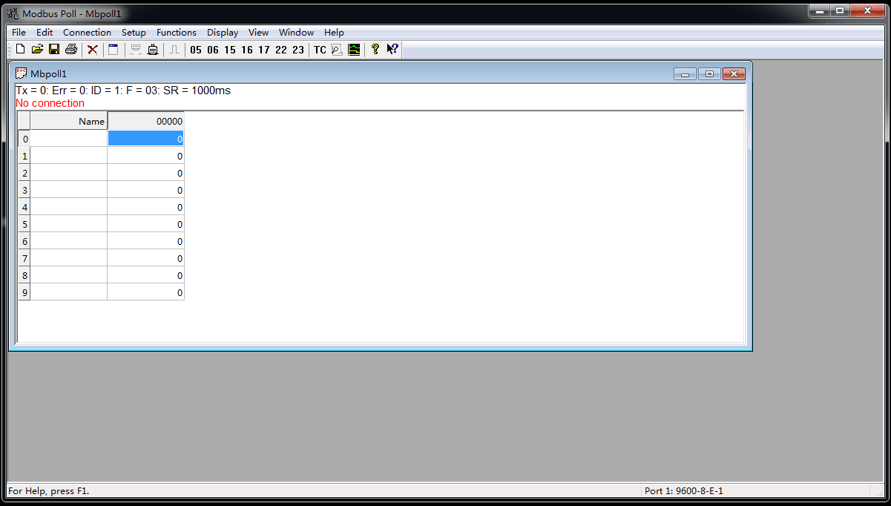Click the TC test center button
Image resolution: width=891 pixels, height=506 pixels.
pos(320,50)
